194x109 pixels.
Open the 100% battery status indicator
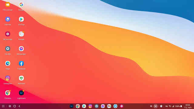click(x=179, y=106)
